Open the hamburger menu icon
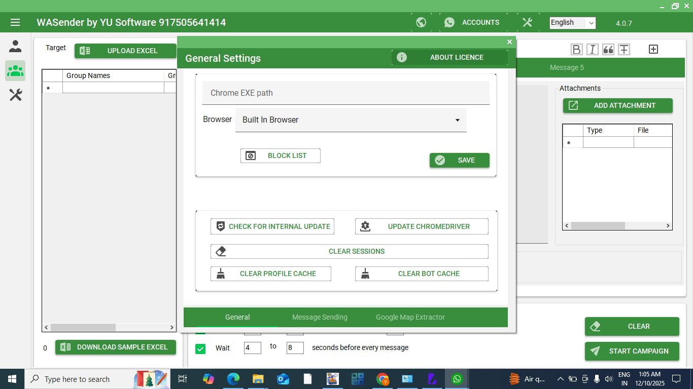693x389 pixels. [15, 22]
